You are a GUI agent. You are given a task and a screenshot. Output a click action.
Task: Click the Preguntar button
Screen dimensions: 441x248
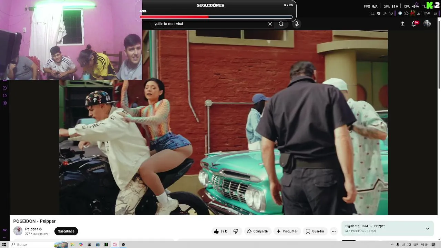pos(287,231)
